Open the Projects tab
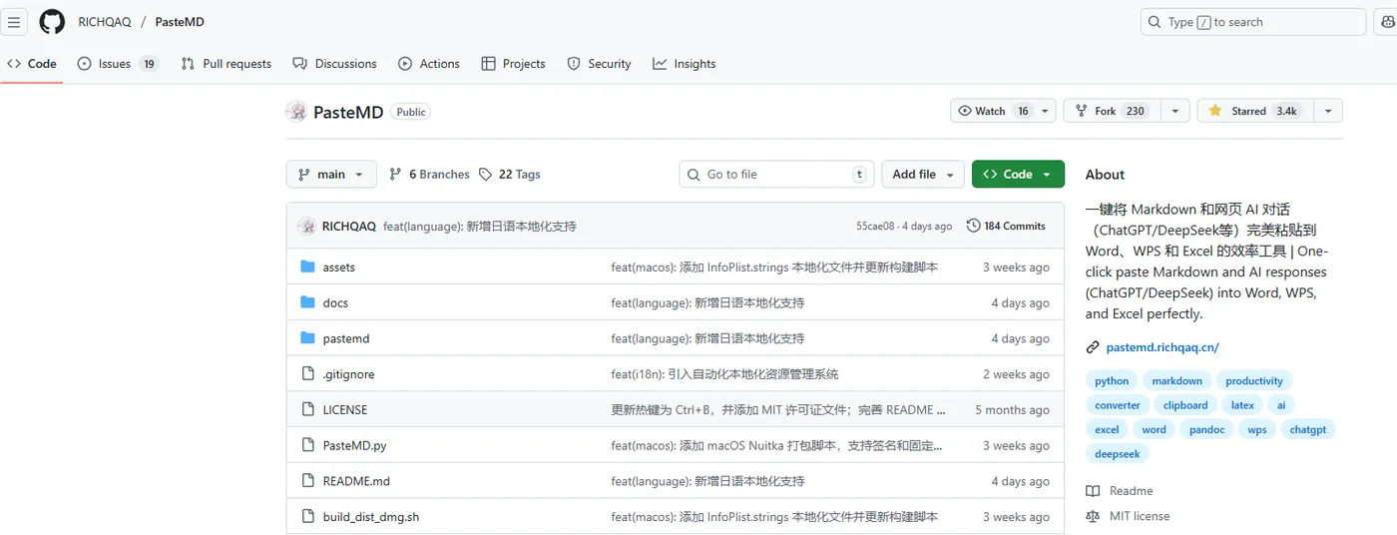 click(x=513, y=64)
